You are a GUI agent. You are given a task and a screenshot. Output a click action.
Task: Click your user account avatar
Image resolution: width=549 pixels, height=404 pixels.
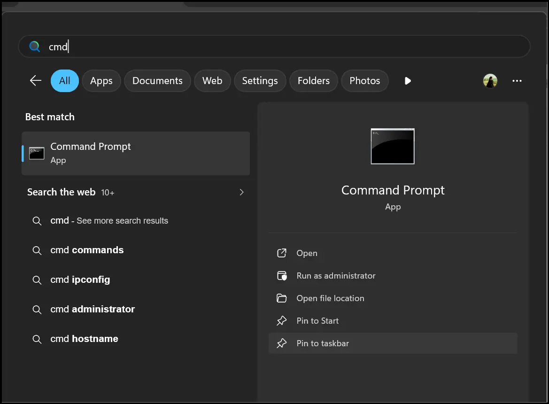[490, 81]
